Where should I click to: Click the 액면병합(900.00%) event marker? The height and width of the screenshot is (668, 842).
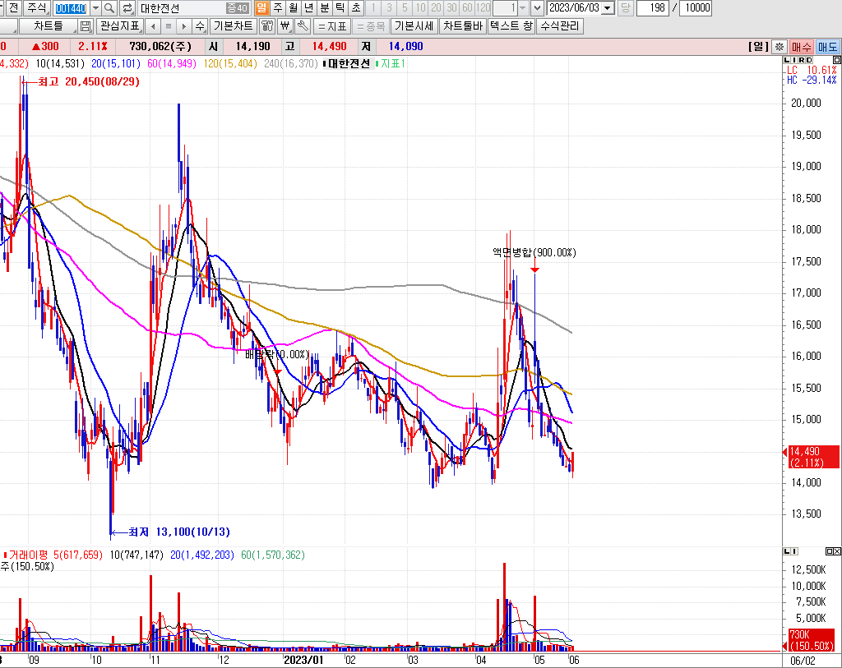(534, 252)
